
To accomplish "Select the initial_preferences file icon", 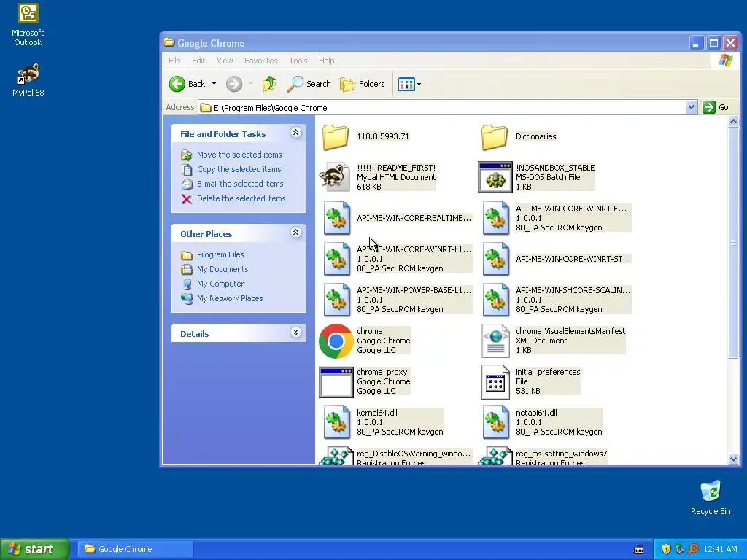I will tap(495, 382).
